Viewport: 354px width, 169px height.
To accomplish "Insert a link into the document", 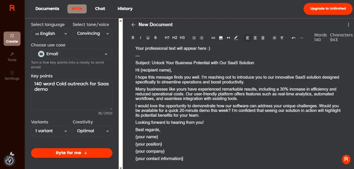I will 213,38.
